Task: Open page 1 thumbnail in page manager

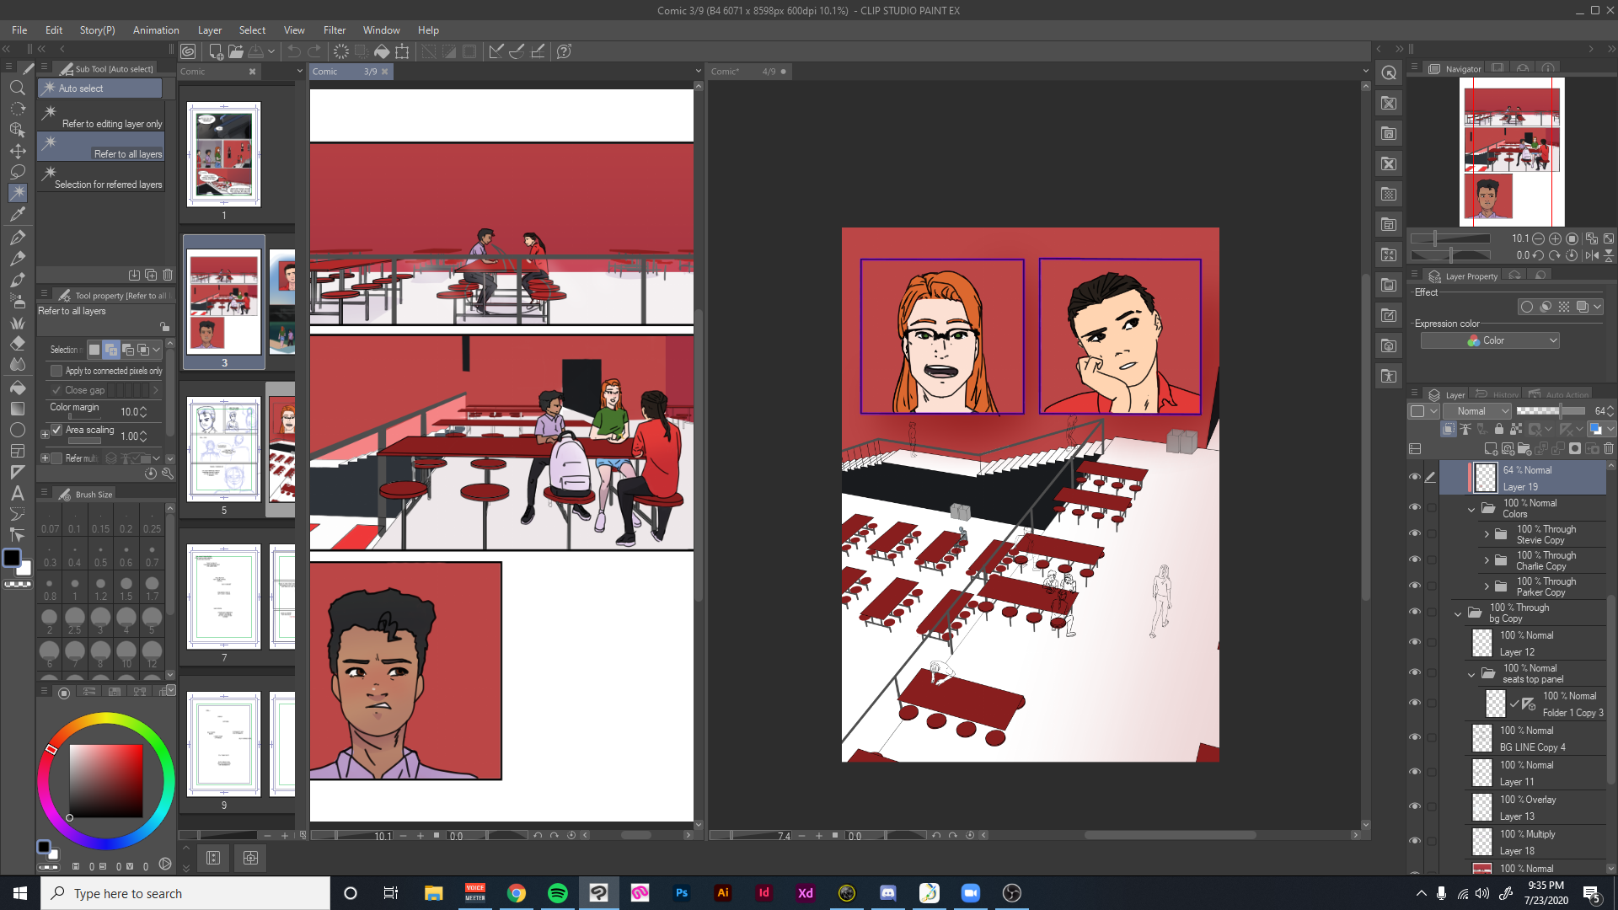Action: (224, 155)
